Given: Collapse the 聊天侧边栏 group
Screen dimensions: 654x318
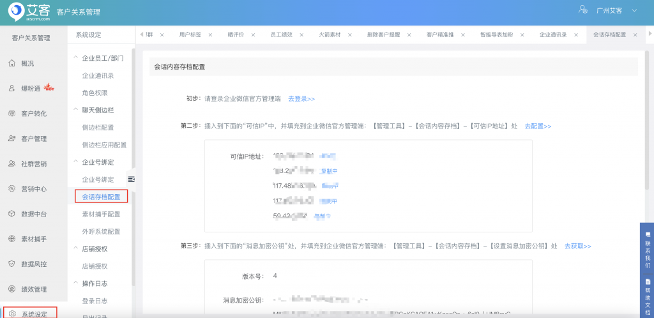Looking at the screenshot, I should click(x=76, y=110).
